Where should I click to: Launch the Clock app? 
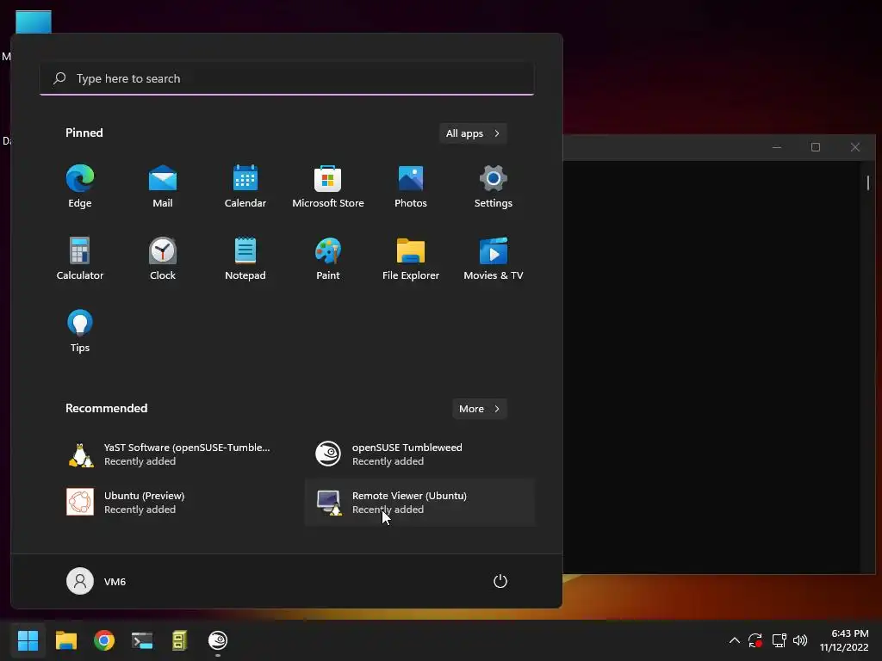pos(163,258)
